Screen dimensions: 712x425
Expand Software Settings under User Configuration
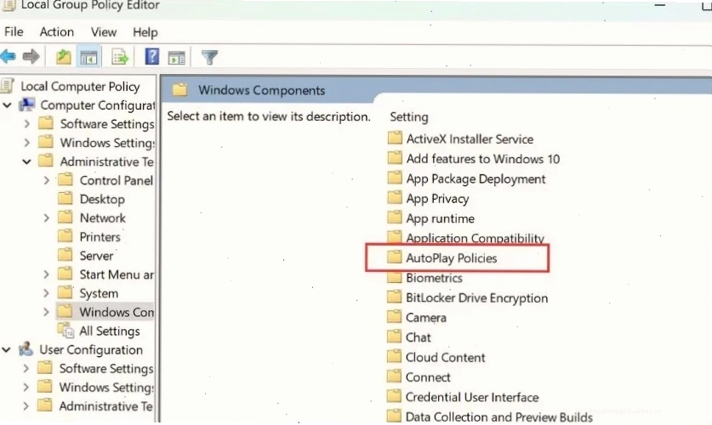(x=26, y=368)
